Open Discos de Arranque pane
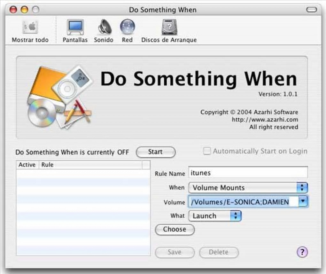 [169, 31]
